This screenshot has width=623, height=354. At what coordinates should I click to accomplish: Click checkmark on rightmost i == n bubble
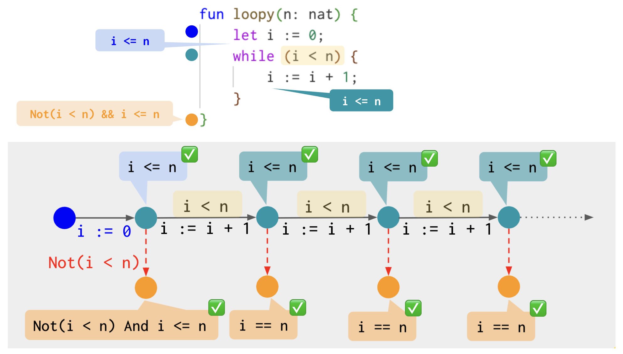pyautogui.click(x=538, y=309)
